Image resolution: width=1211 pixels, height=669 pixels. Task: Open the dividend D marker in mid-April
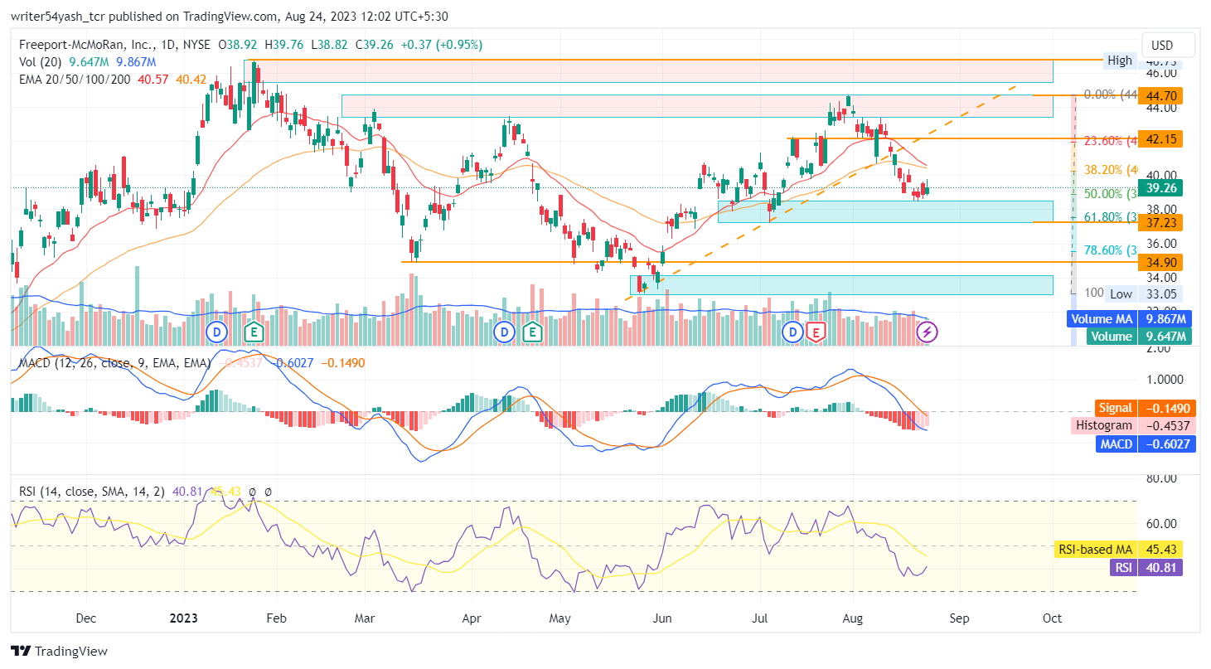pos(504,332)
